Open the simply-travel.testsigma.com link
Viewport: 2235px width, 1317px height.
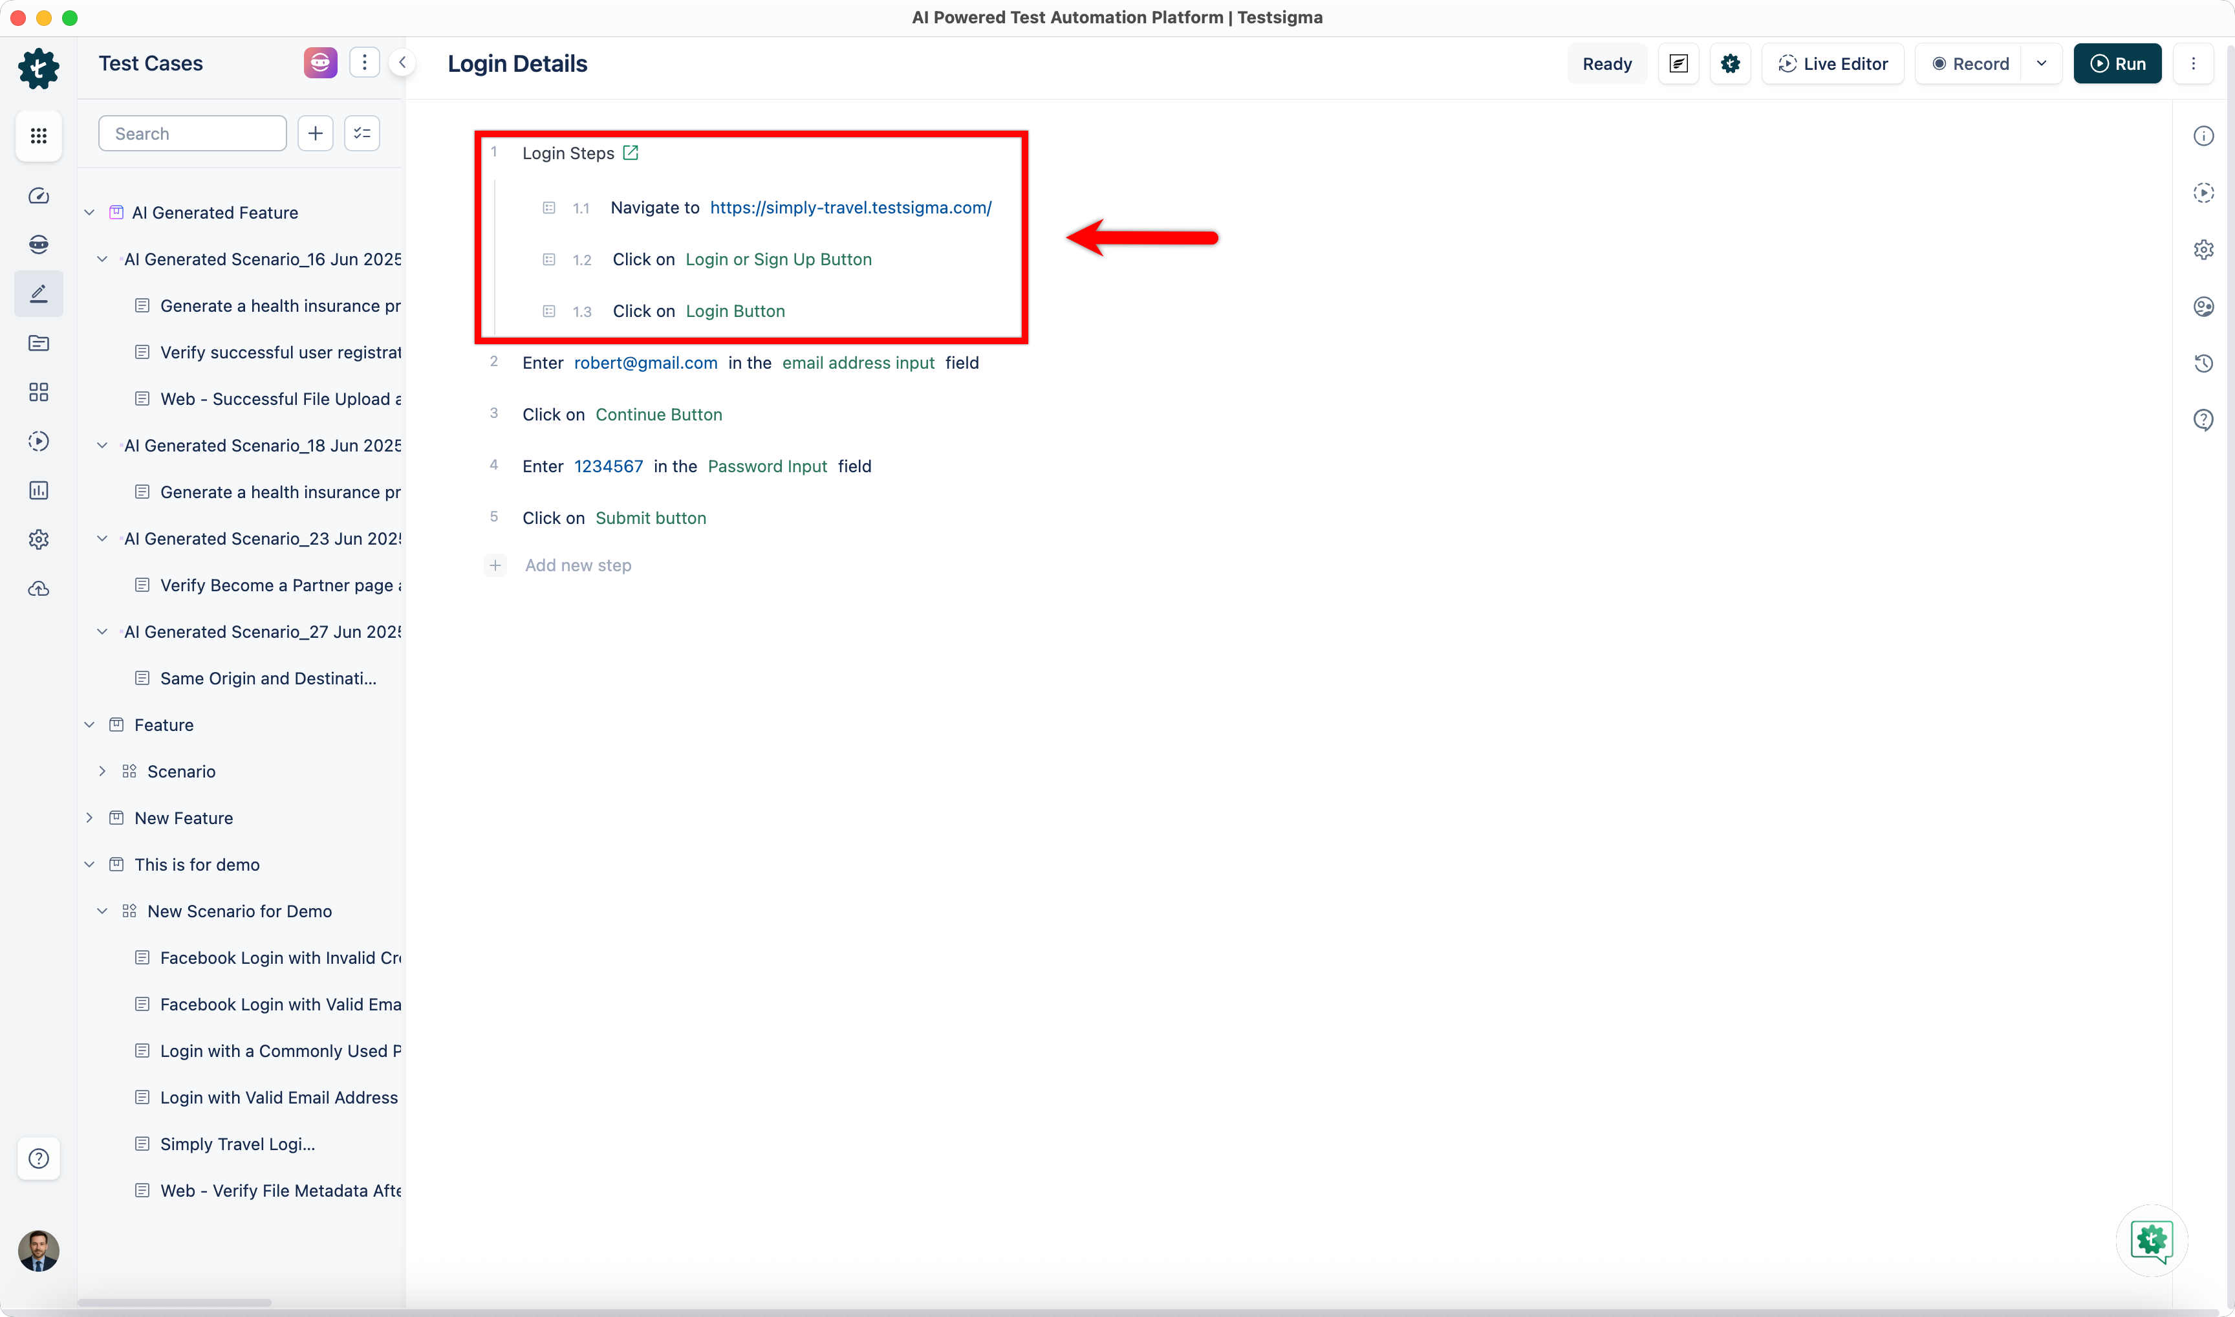click(x=850, y=208)
